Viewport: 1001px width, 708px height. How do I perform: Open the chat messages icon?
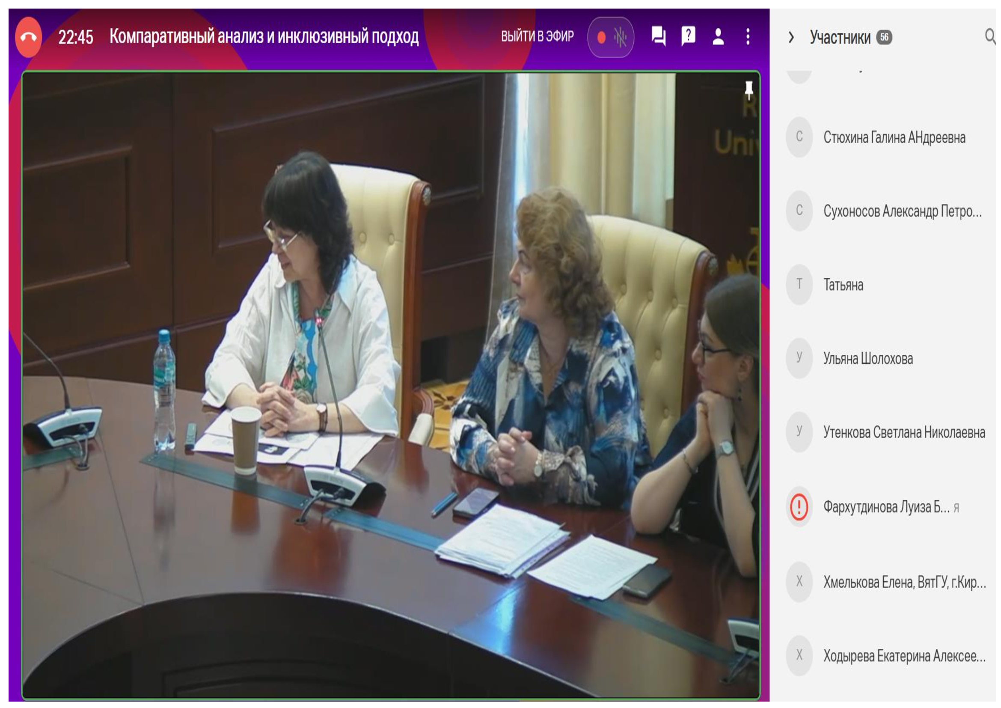[x=658, y=36]
